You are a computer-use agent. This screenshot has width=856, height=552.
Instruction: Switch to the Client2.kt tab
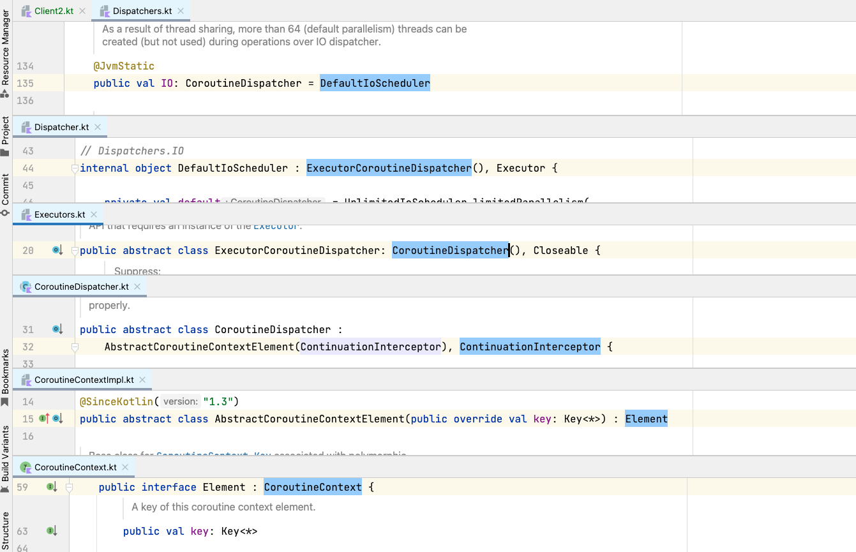(53, 11)
